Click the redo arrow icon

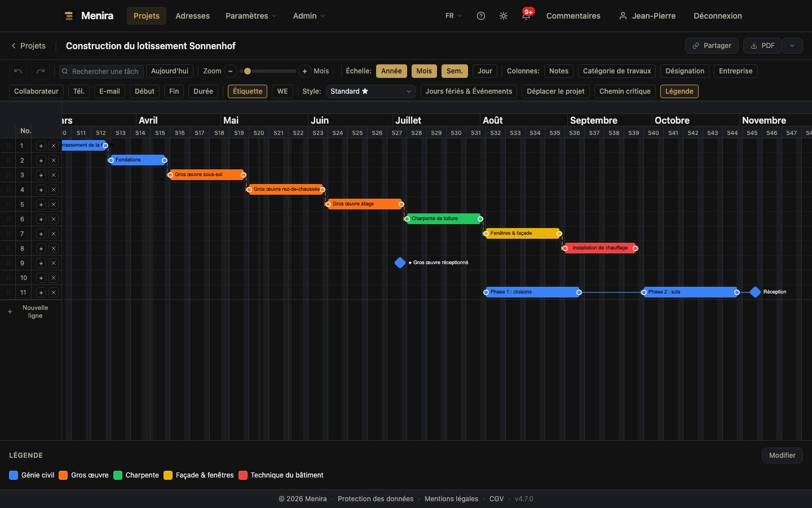[41, 71]
